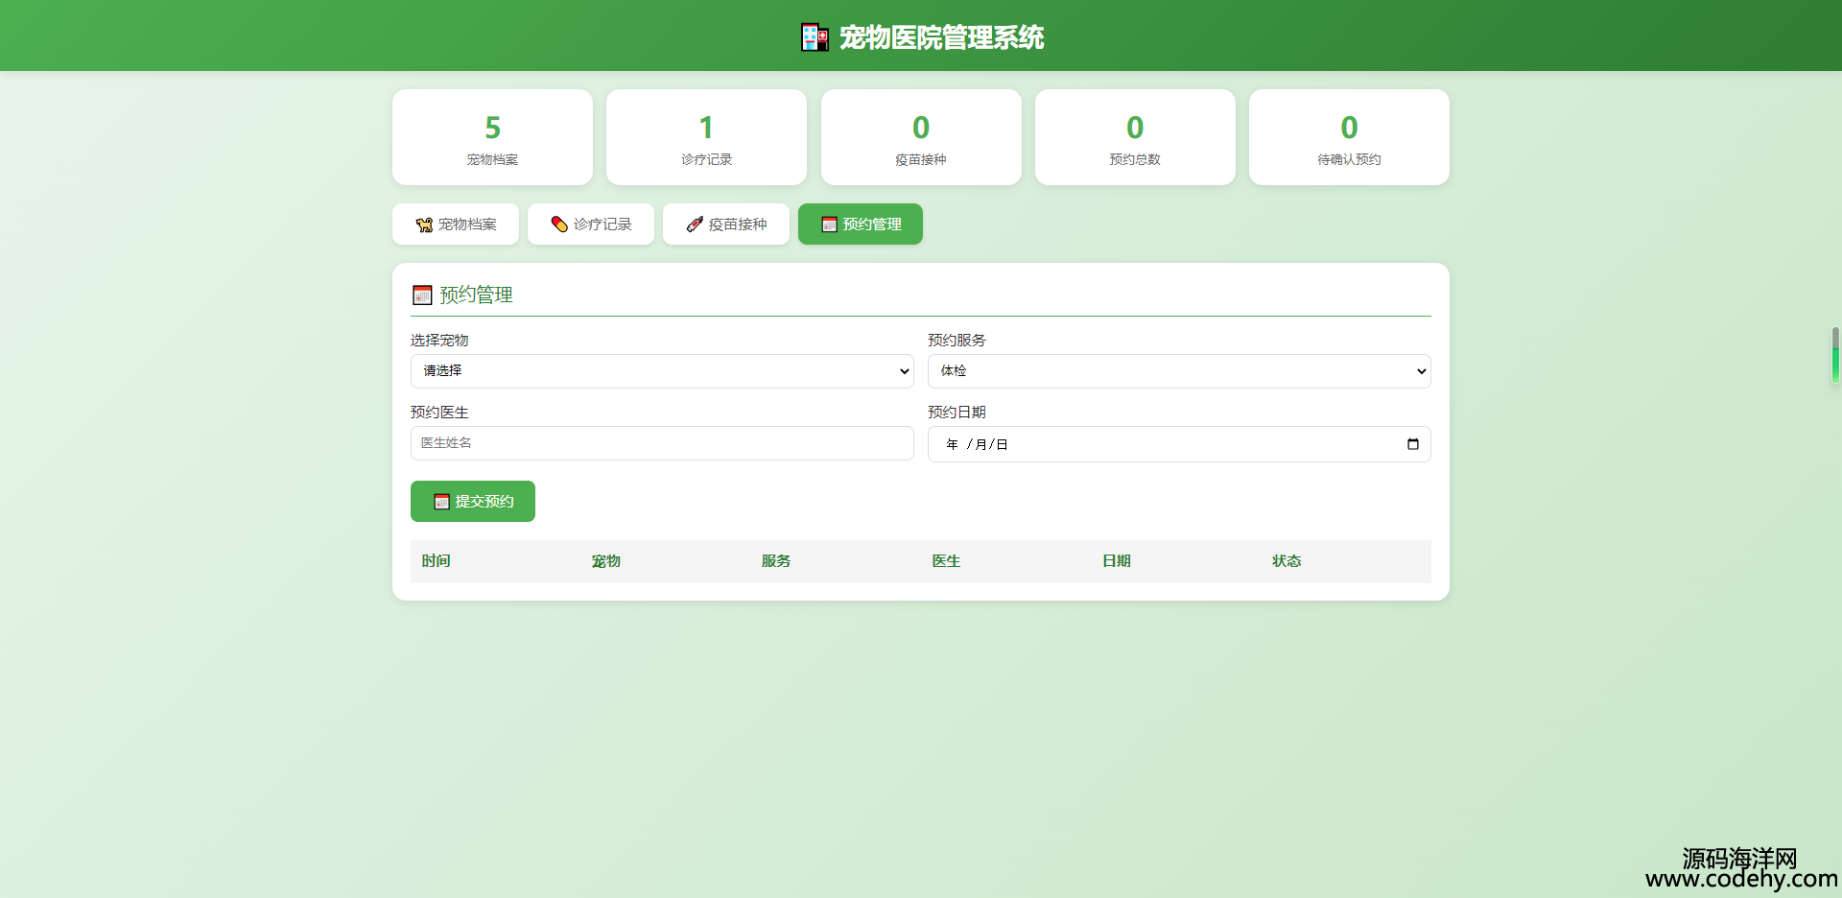Click the hospital icon in the header
This screenshot has height=898, width=1842.
815,37
